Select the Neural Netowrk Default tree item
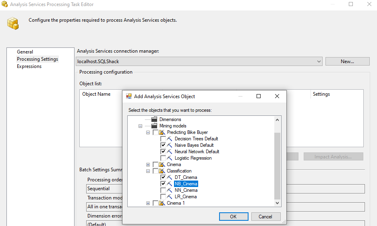377x226 pixels. pos(197,152)
